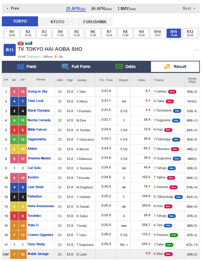This screenshot has height=261, width=202.
Task: Open race R8 at 13:55
Action: click(x=125, y=33)
